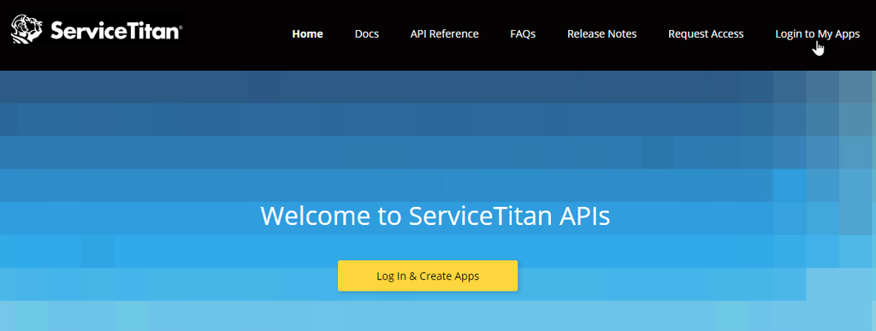Click empty black header area left of Home
This screenshot has width=876, height=331.
coord(234,34)
